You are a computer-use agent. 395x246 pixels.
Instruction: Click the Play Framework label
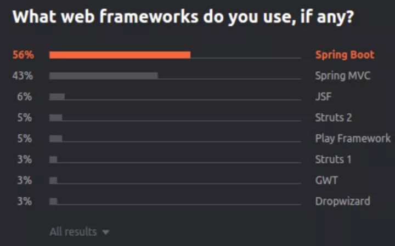[x=353, y=138]
